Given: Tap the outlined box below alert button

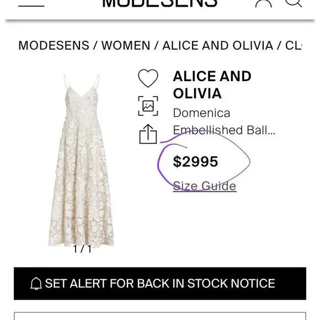Looking at the screenshot, I should (x=160, y=316).
